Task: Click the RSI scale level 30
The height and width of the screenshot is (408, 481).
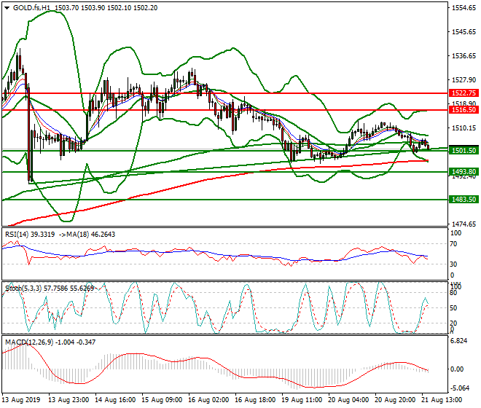Action: [x=453, y=264]
